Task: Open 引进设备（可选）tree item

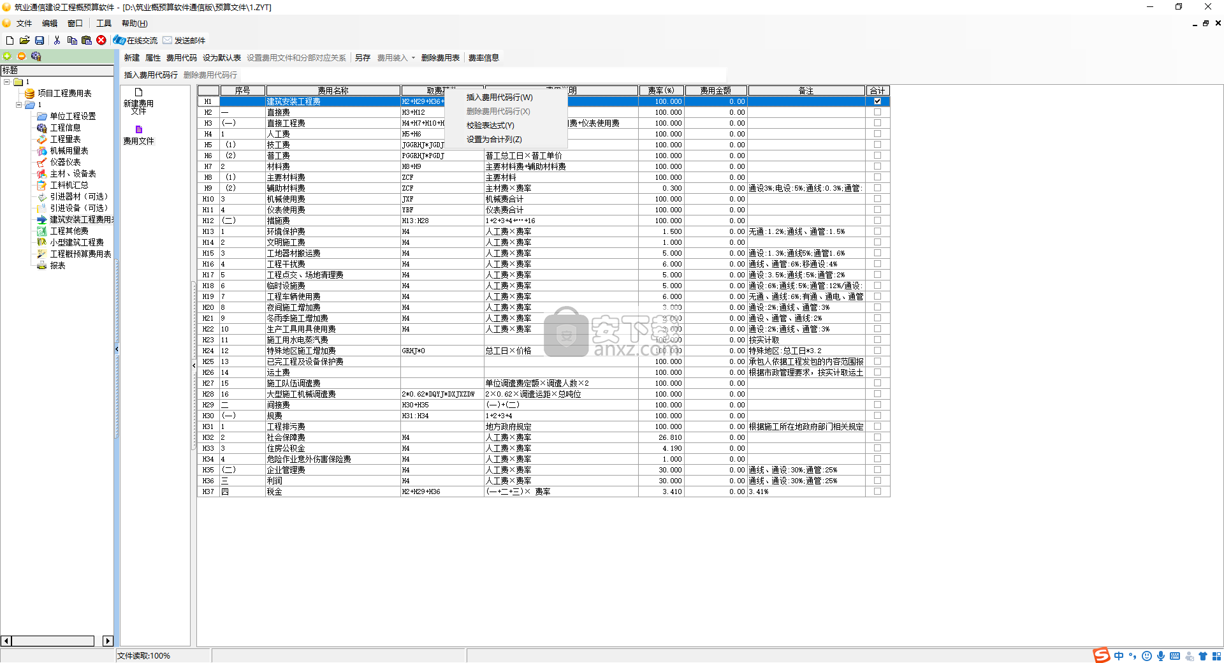Action: click(x=79, y=208)
